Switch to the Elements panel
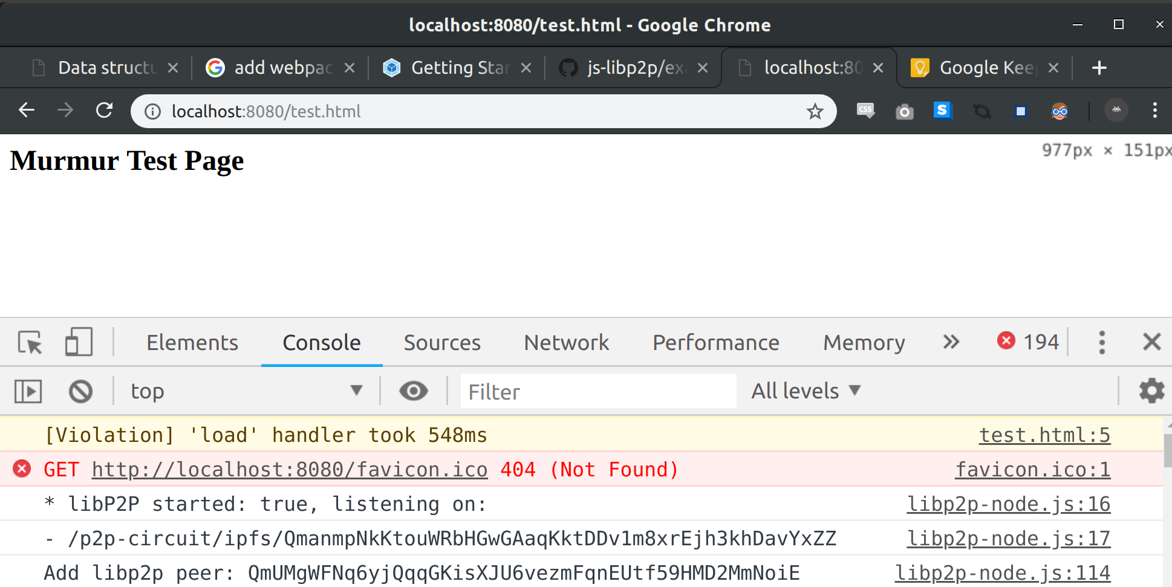Screen dimensions: 1172x587 (192, 342)
